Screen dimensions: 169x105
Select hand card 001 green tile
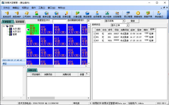[x=33, y=29]
